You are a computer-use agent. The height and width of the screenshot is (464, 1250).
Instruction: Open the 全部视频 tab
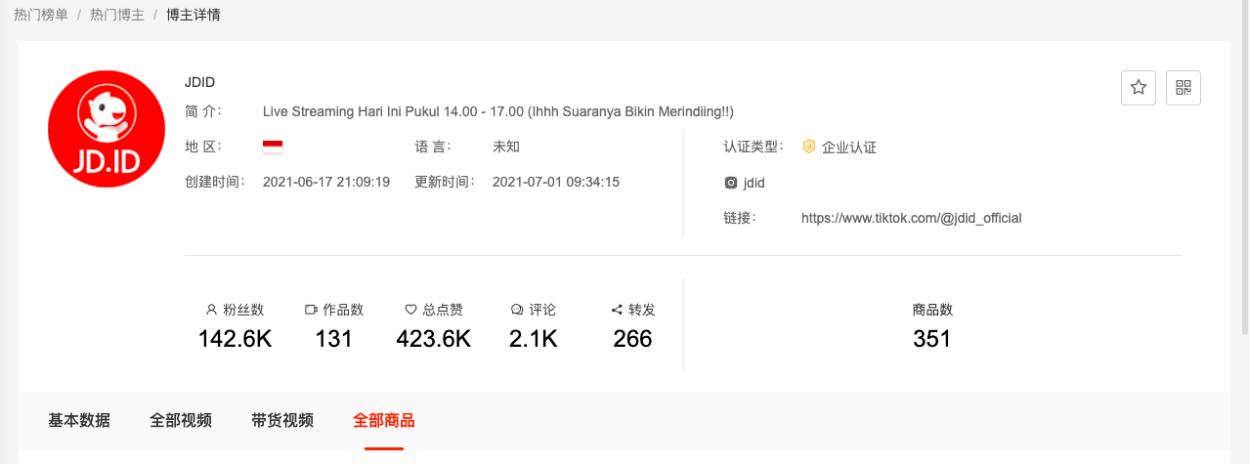pos(181,421)
